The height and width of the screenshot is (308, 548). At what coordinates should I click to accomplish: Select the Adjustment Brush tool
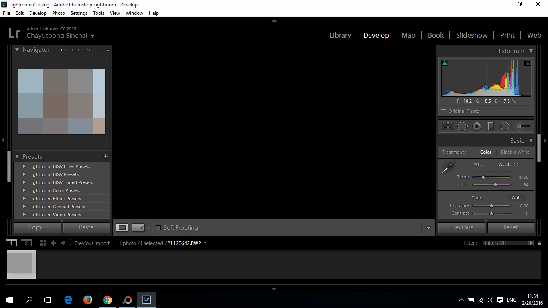[522, 126]
